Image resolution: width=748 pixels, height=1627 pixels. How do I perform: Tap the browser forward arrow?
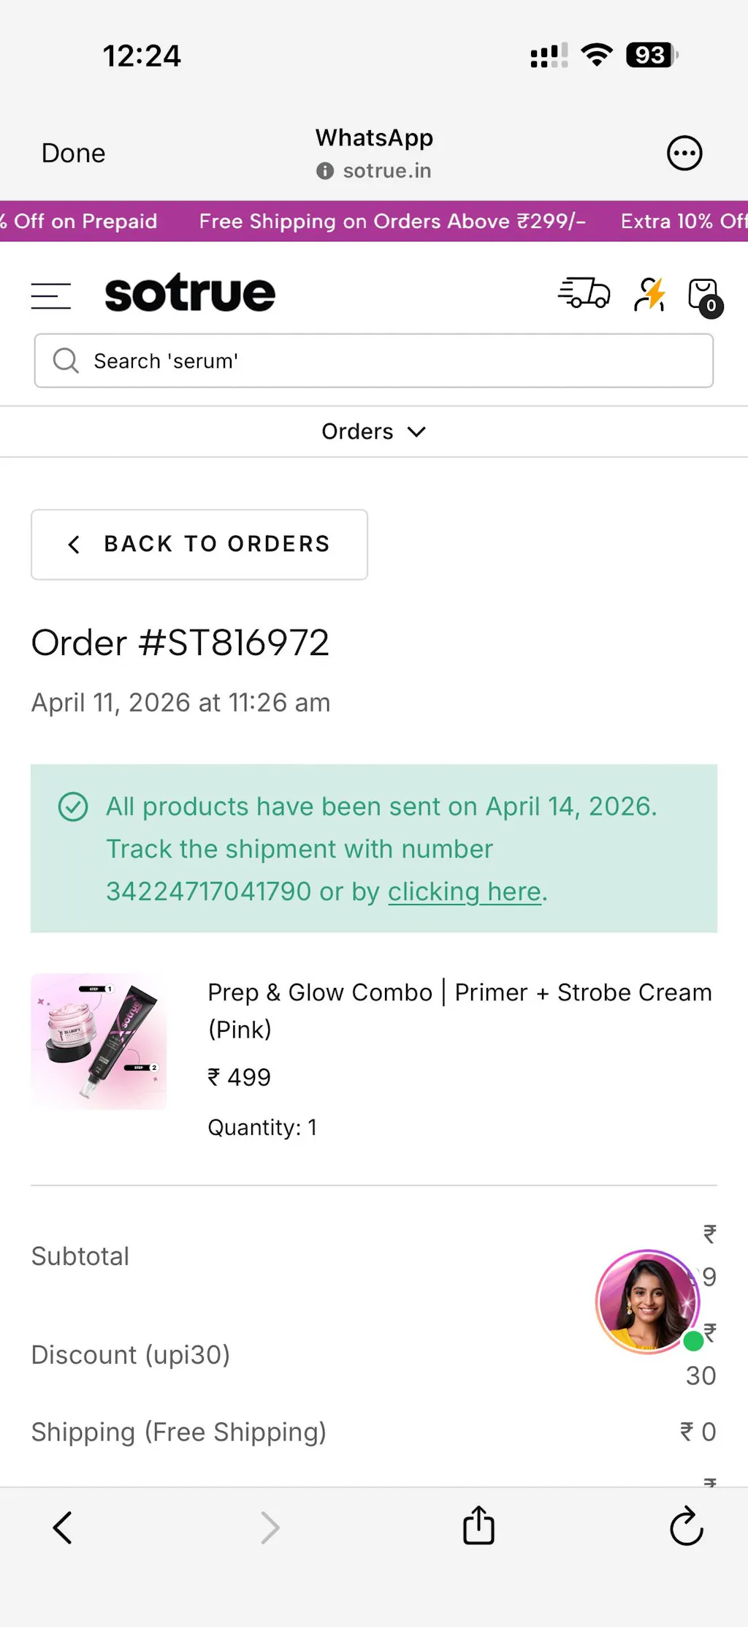[x=270, y=1528]
